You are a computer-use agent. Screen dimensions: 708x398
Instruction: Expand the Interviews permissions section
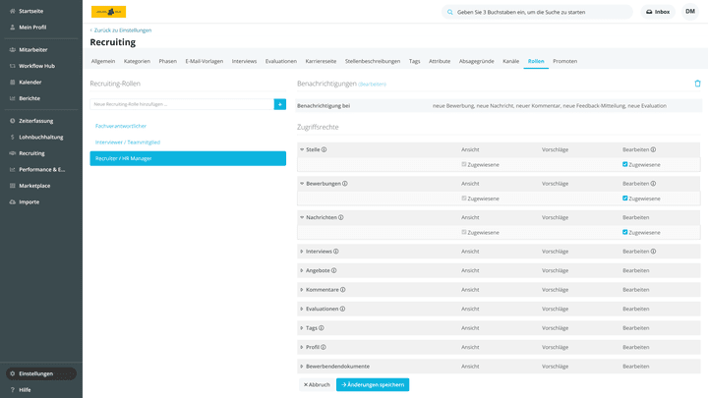(302, 251)
